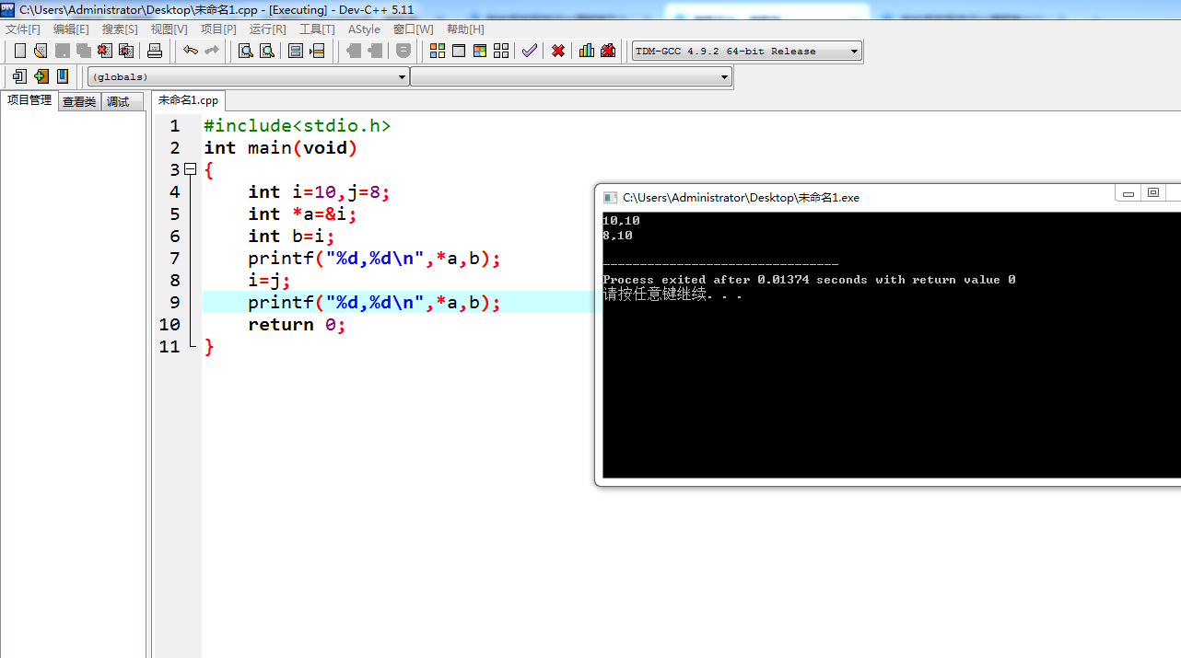1181x658 pixels.
Task: Click the Dev-C++ title bar app icon
Action: (8, 9)
